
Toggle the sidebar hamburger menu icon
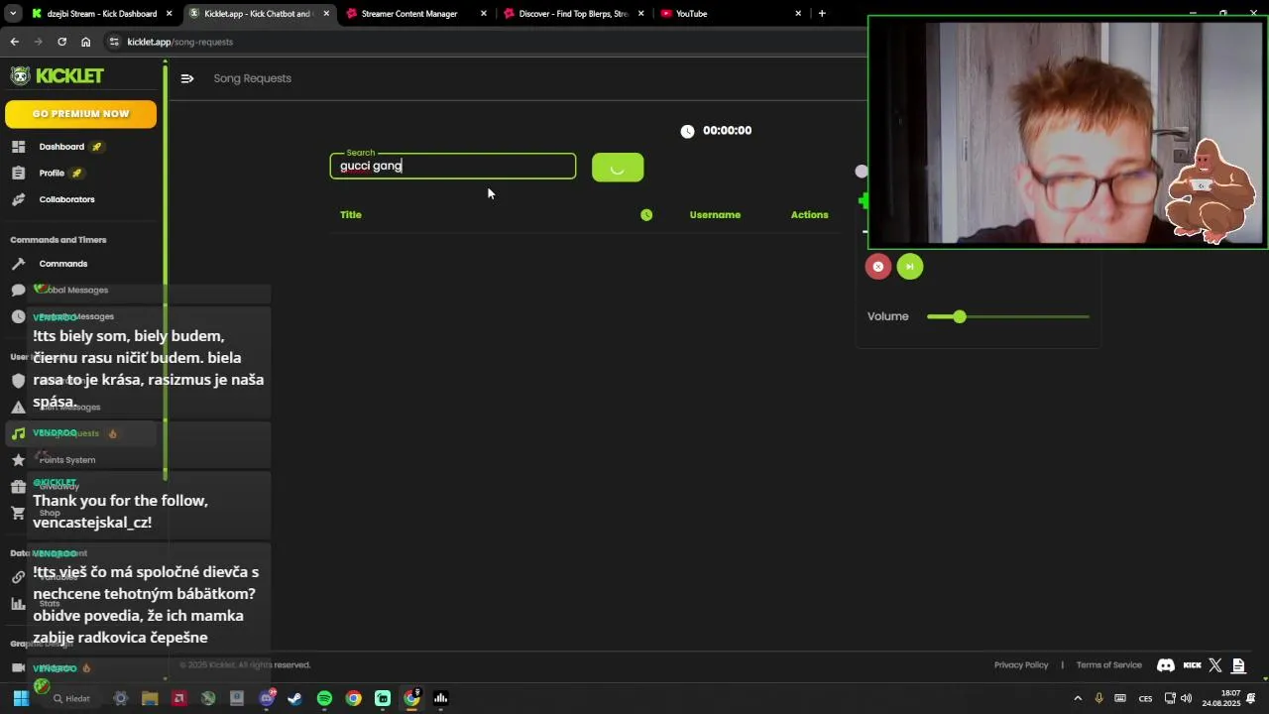187,78
